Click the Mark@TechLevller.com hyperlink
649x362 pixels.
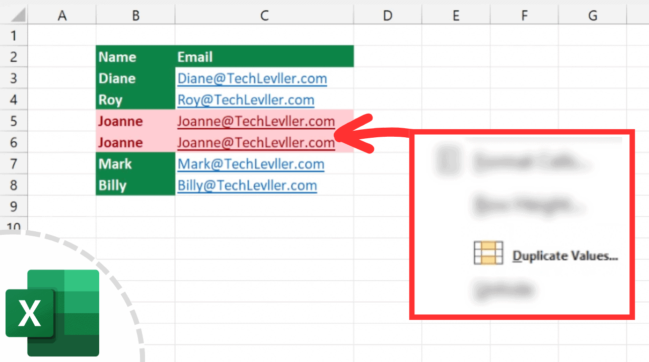click(250, 163)
